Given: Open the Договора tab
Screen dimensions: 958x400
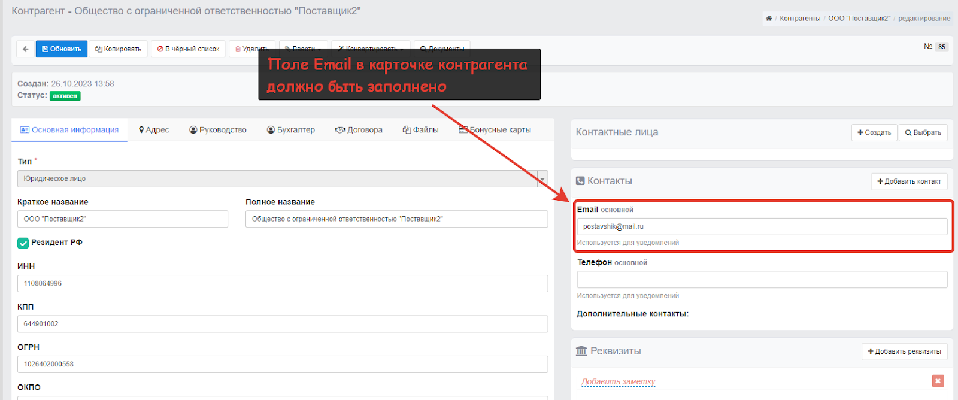Looking at the screenshot, I should [359, 130].
